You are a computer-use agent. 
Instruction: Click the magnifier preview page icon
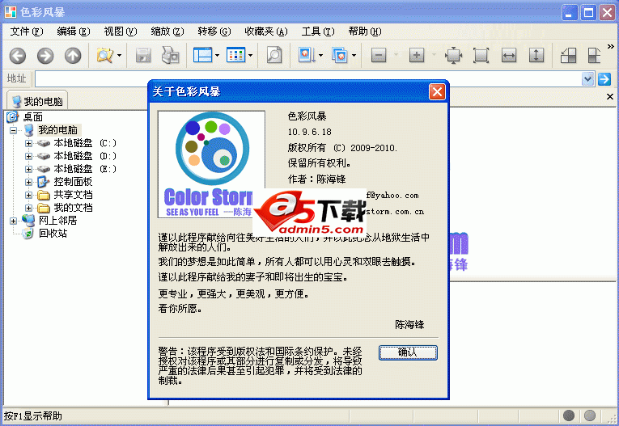[x=274, y=55]
